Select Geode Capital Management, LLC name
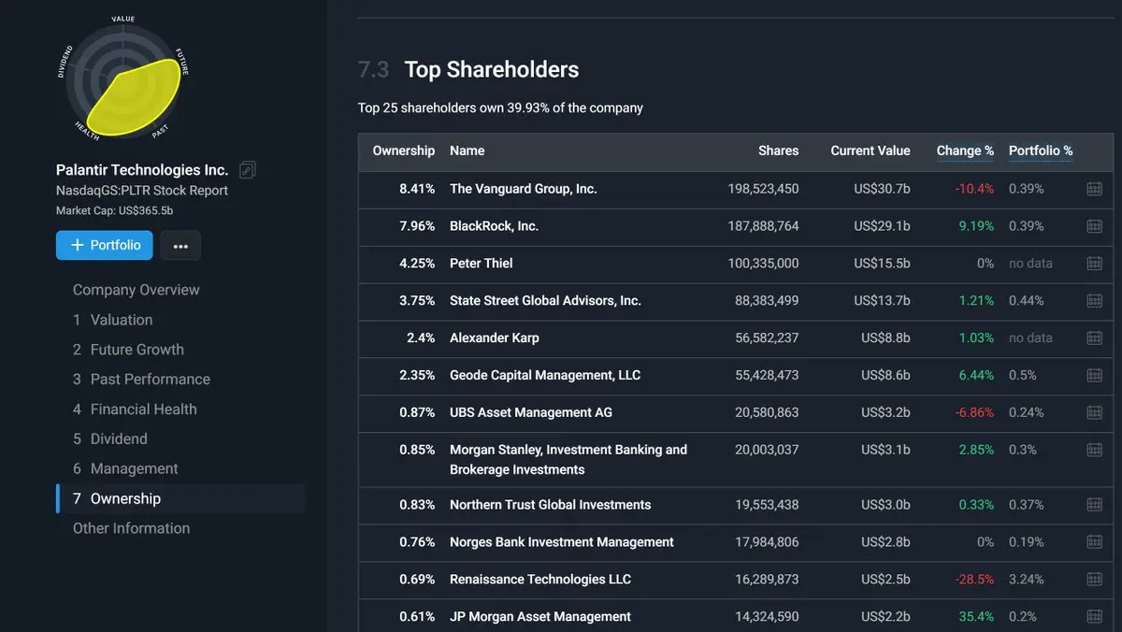The width and height of the screenshot is (1122, 632). pyautogui.click(x=545, y=376)
